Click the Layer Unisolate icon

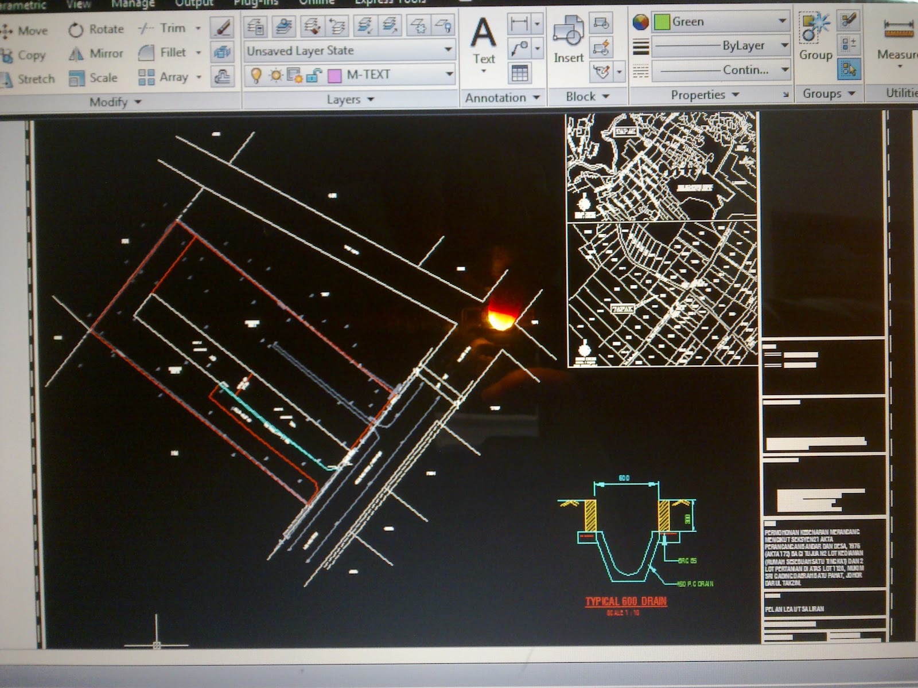(x=390, y=25)
